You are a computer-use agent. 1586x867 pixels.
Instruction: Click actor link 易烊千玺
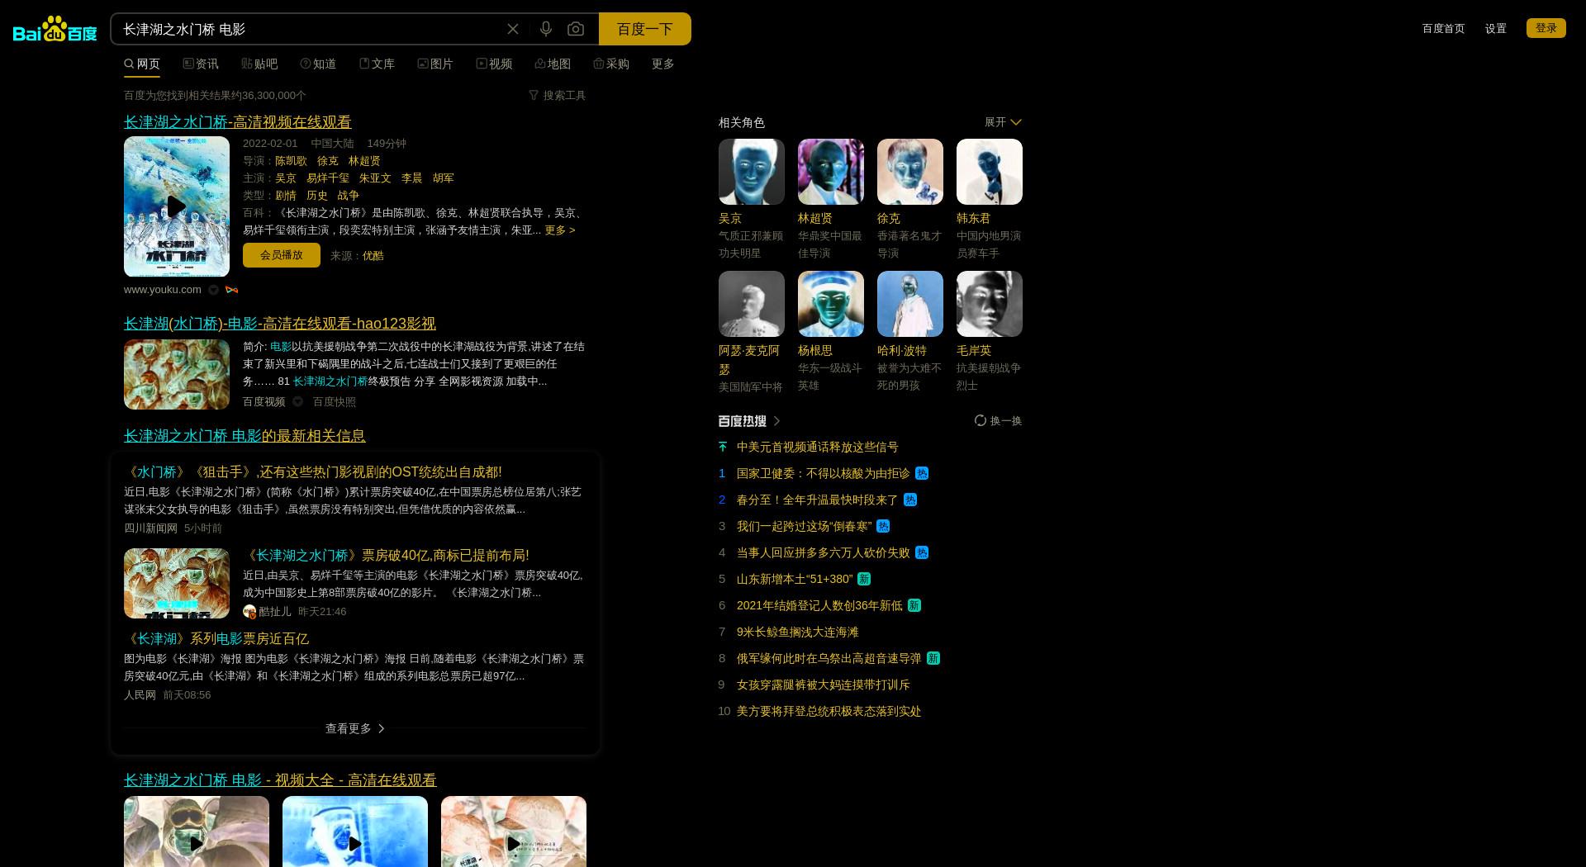(328, 178)
